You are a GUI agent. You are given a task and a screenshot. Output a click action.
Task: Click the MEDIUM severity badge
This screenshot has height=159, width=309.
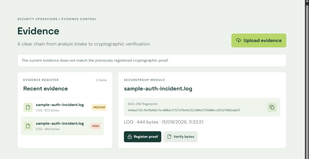(x=99, y=107)
